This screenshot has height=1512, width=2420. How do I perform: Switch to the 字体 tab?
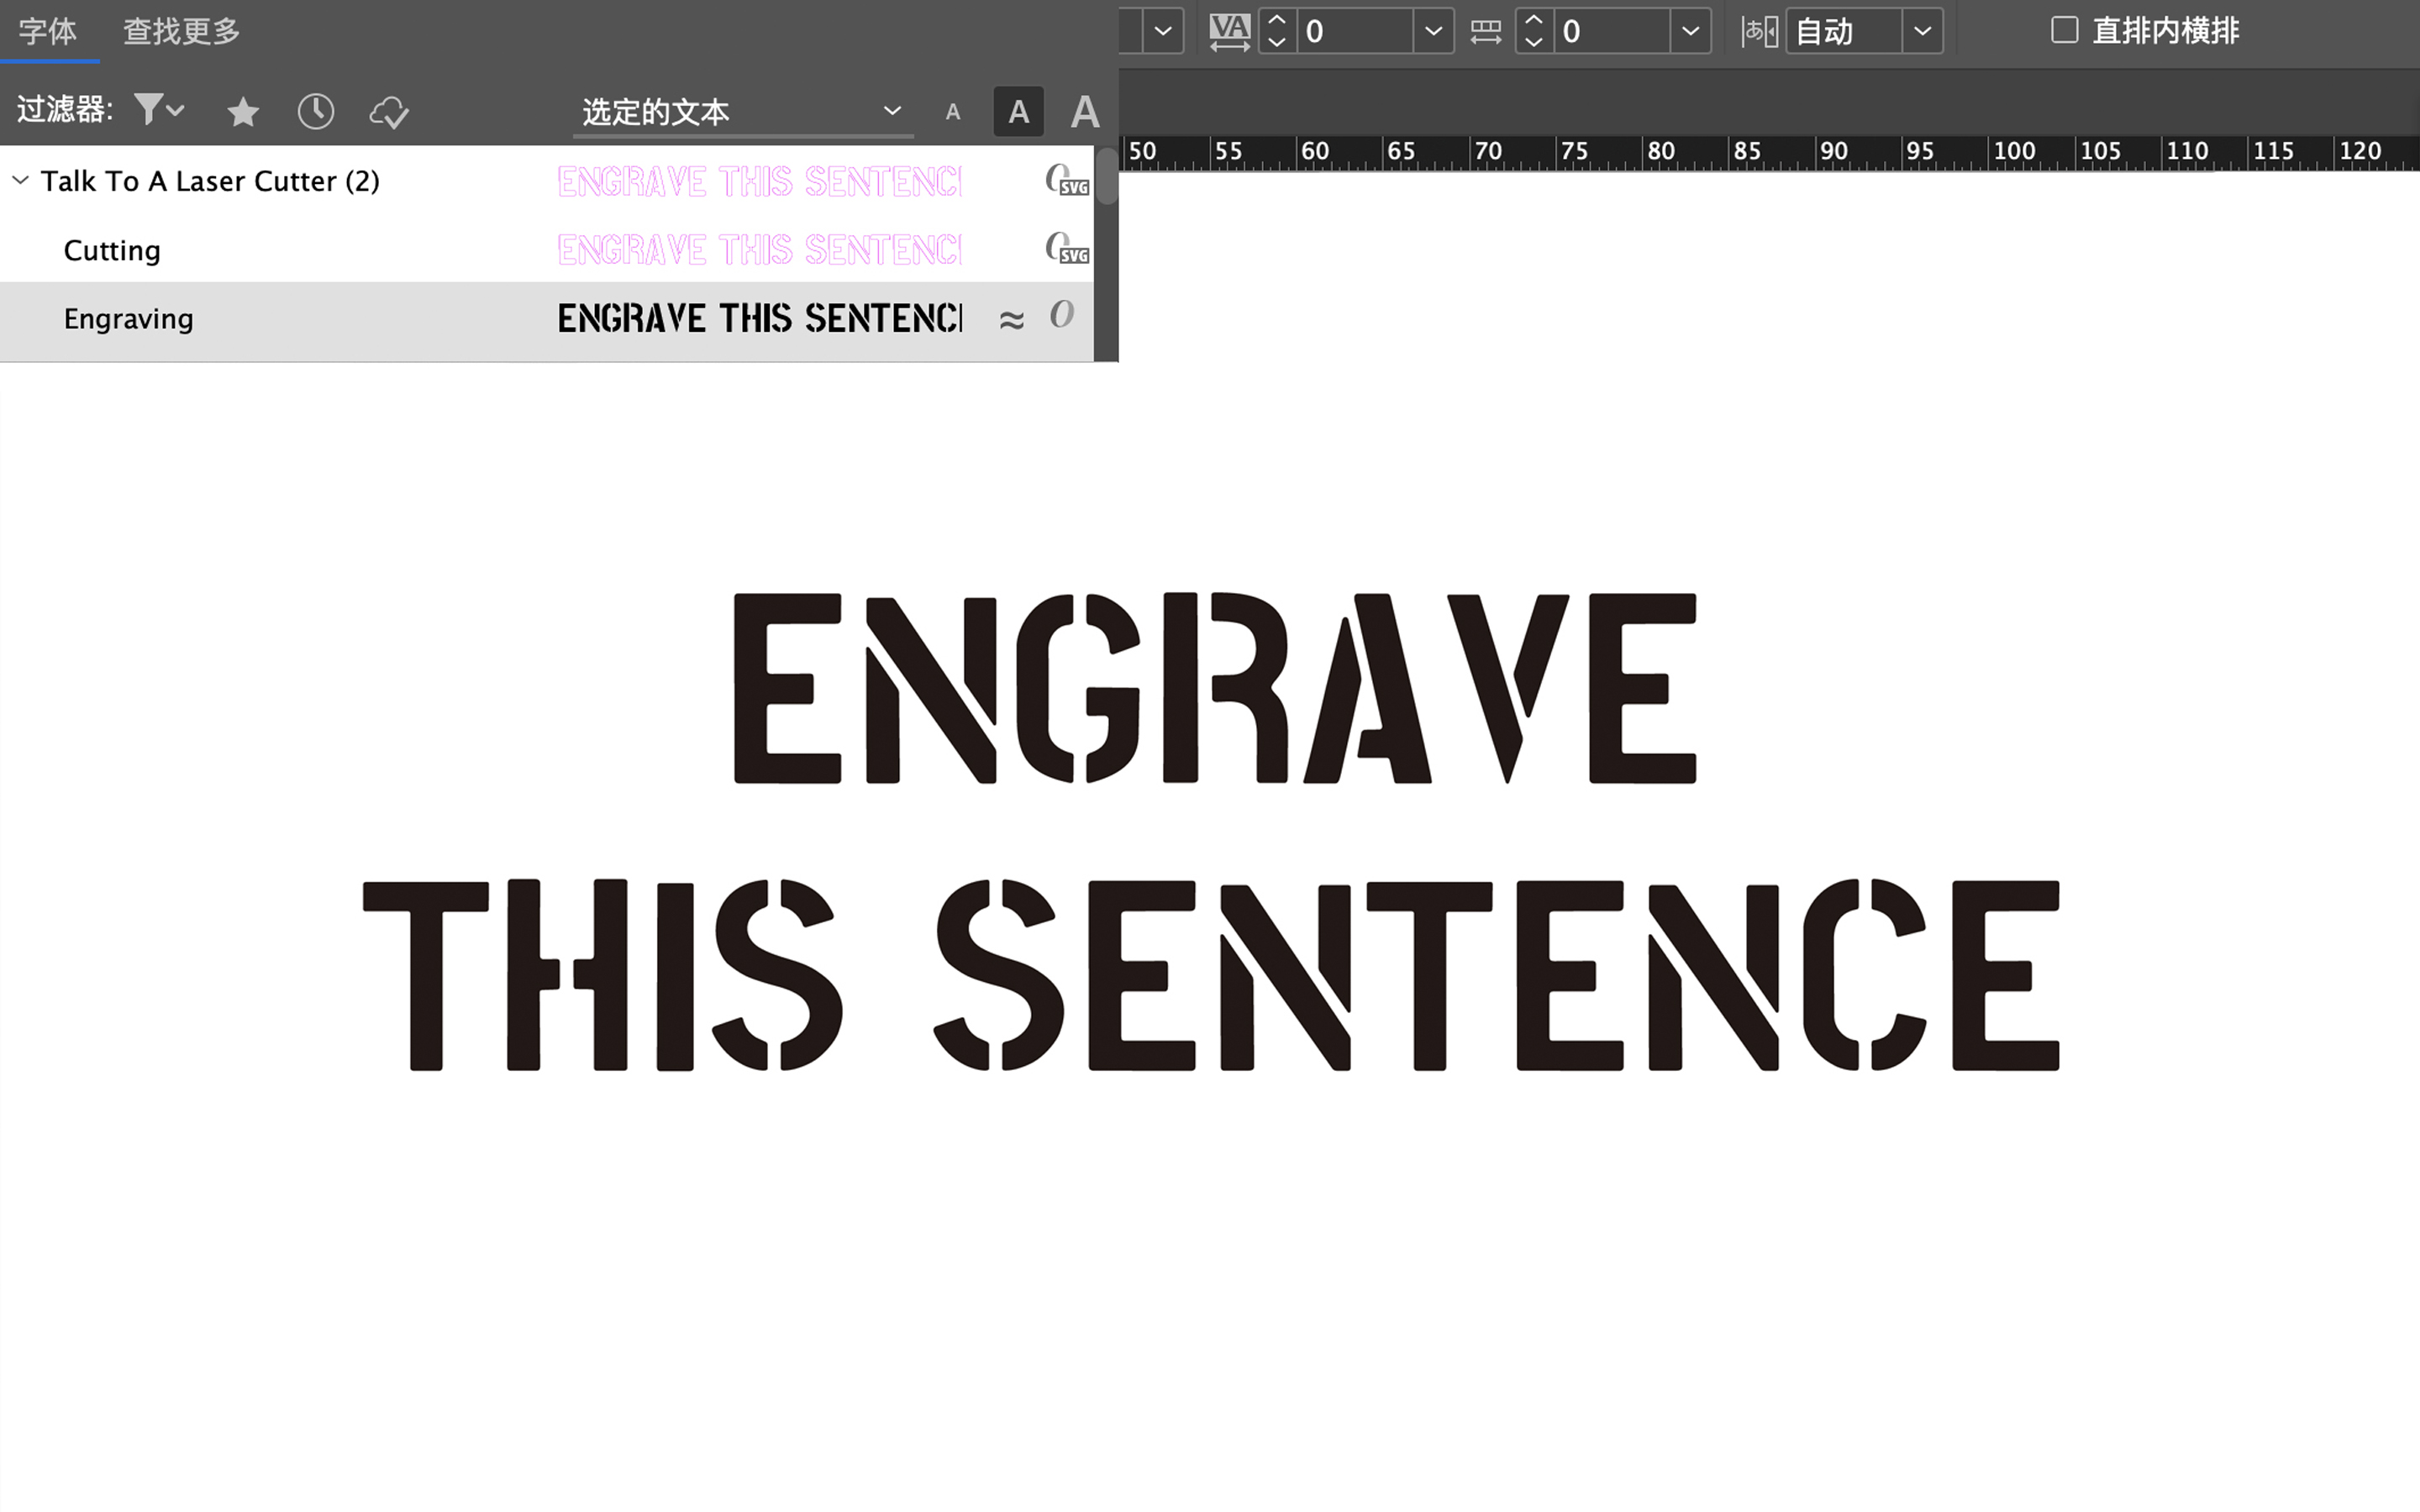click(47, 31)
